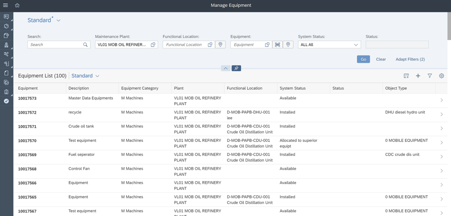This screenshot has width=451, height=216.
Task: Click Adapt Filters (2) link
Action: pos(410,59)
